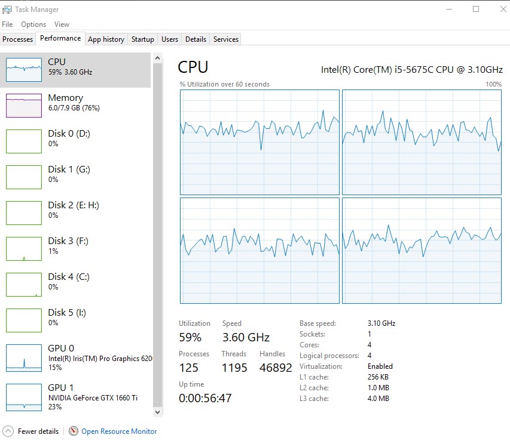Viewport: 510px width, 441px height.
Task: Click the Memory mini graph thumbnail
Action: [x=24, y=105]
